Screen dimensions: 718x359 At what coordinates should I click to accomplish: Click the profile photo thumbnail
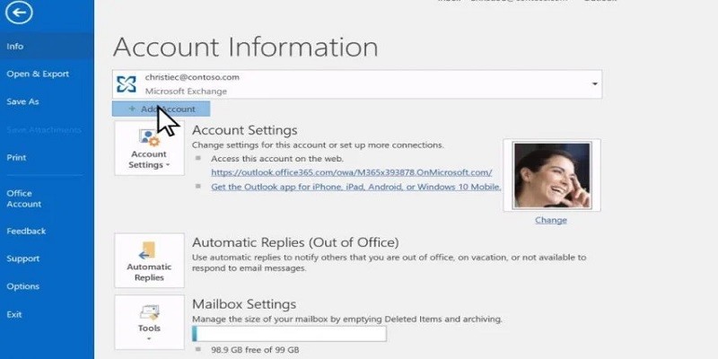point(552,175)
